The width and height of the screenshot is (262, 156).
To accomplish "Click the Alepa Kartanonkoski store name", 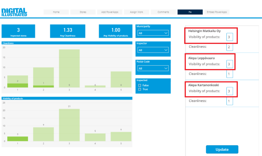I will 203,85.
